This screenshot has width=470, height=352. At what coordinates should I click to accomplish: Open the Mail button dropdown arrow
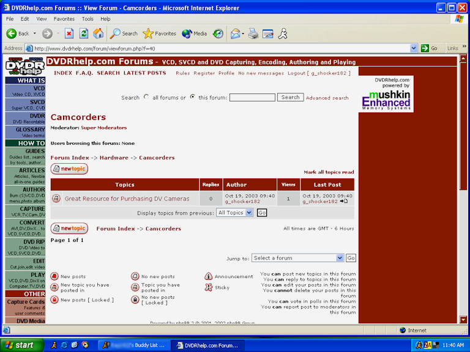tap(243, 34)
